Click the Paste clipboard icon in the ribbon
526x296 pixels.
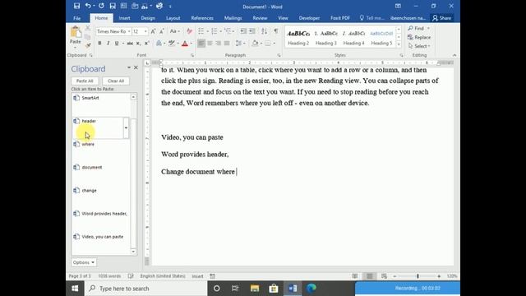point(76,33)
